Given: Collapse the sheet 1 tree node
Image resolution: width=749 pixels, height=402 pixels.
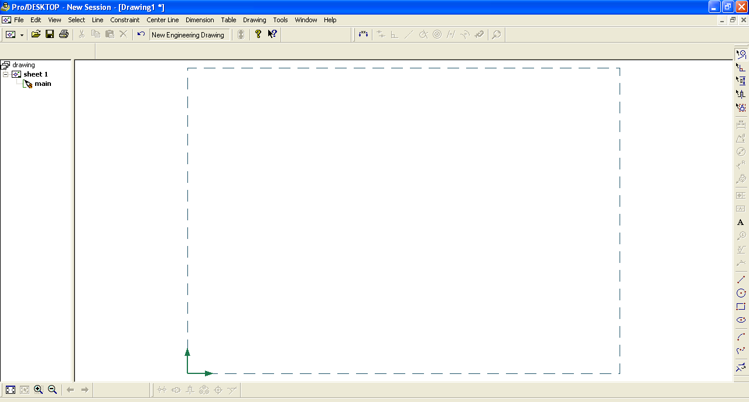Looking at the screenshot, I should pyautogui.click(x=5, y=74).
